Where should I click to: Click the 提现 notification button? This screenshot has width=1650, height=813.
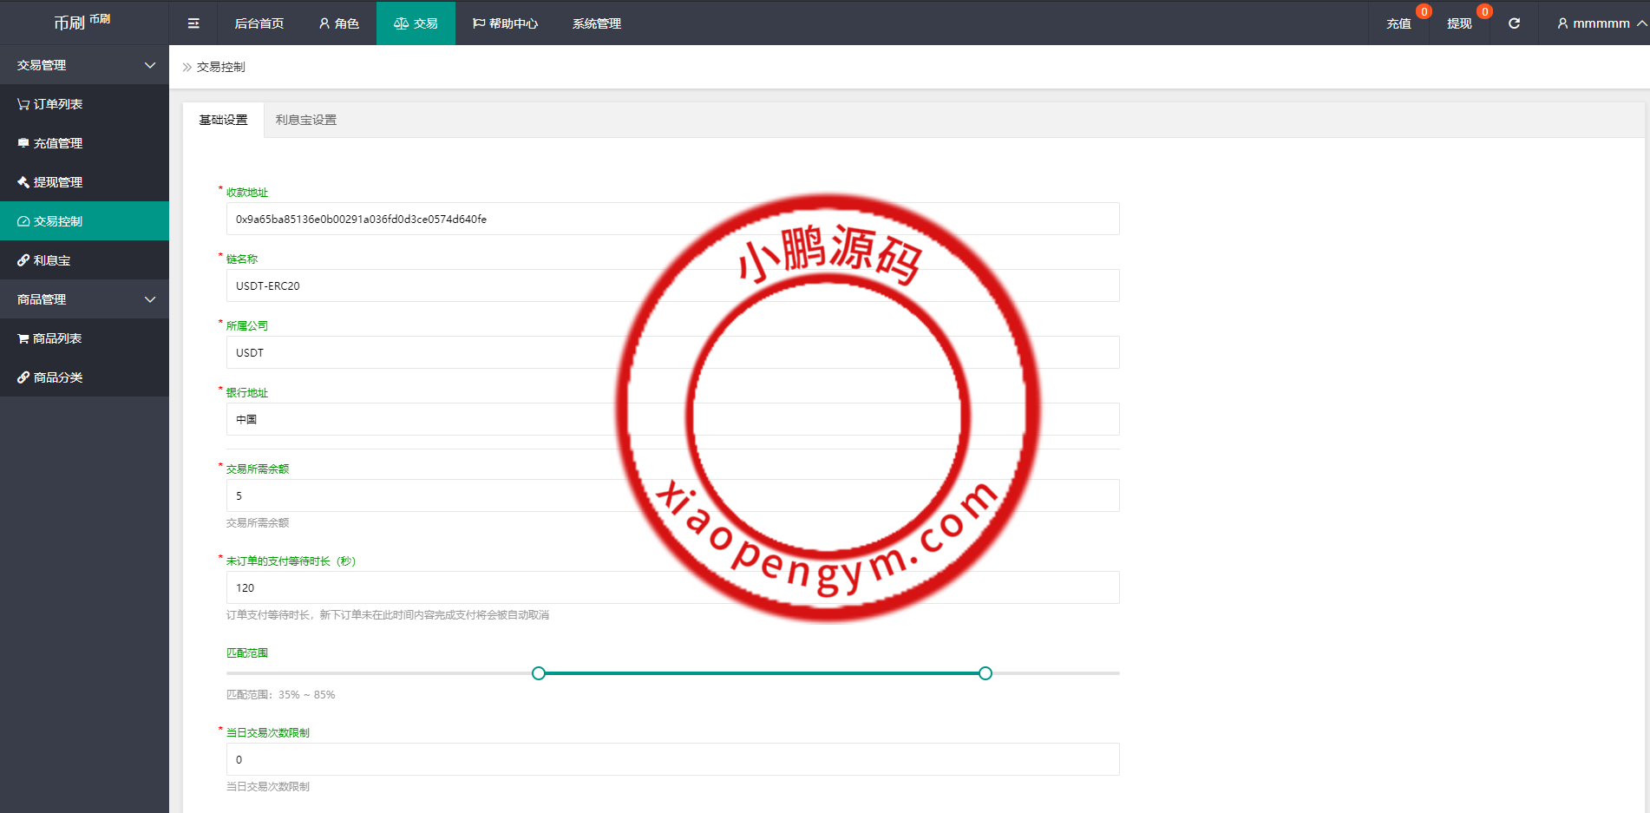click(1459, 23)
